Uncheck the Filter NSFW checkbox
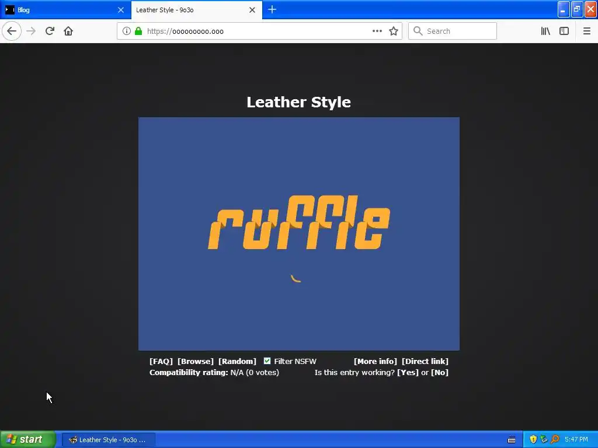598x448 pixels. pos(267,360)
